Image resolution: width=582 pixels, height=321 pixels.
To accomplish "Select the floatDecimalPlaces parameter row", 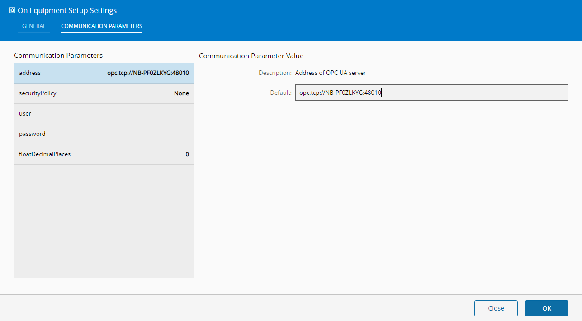I will point(104,154).
